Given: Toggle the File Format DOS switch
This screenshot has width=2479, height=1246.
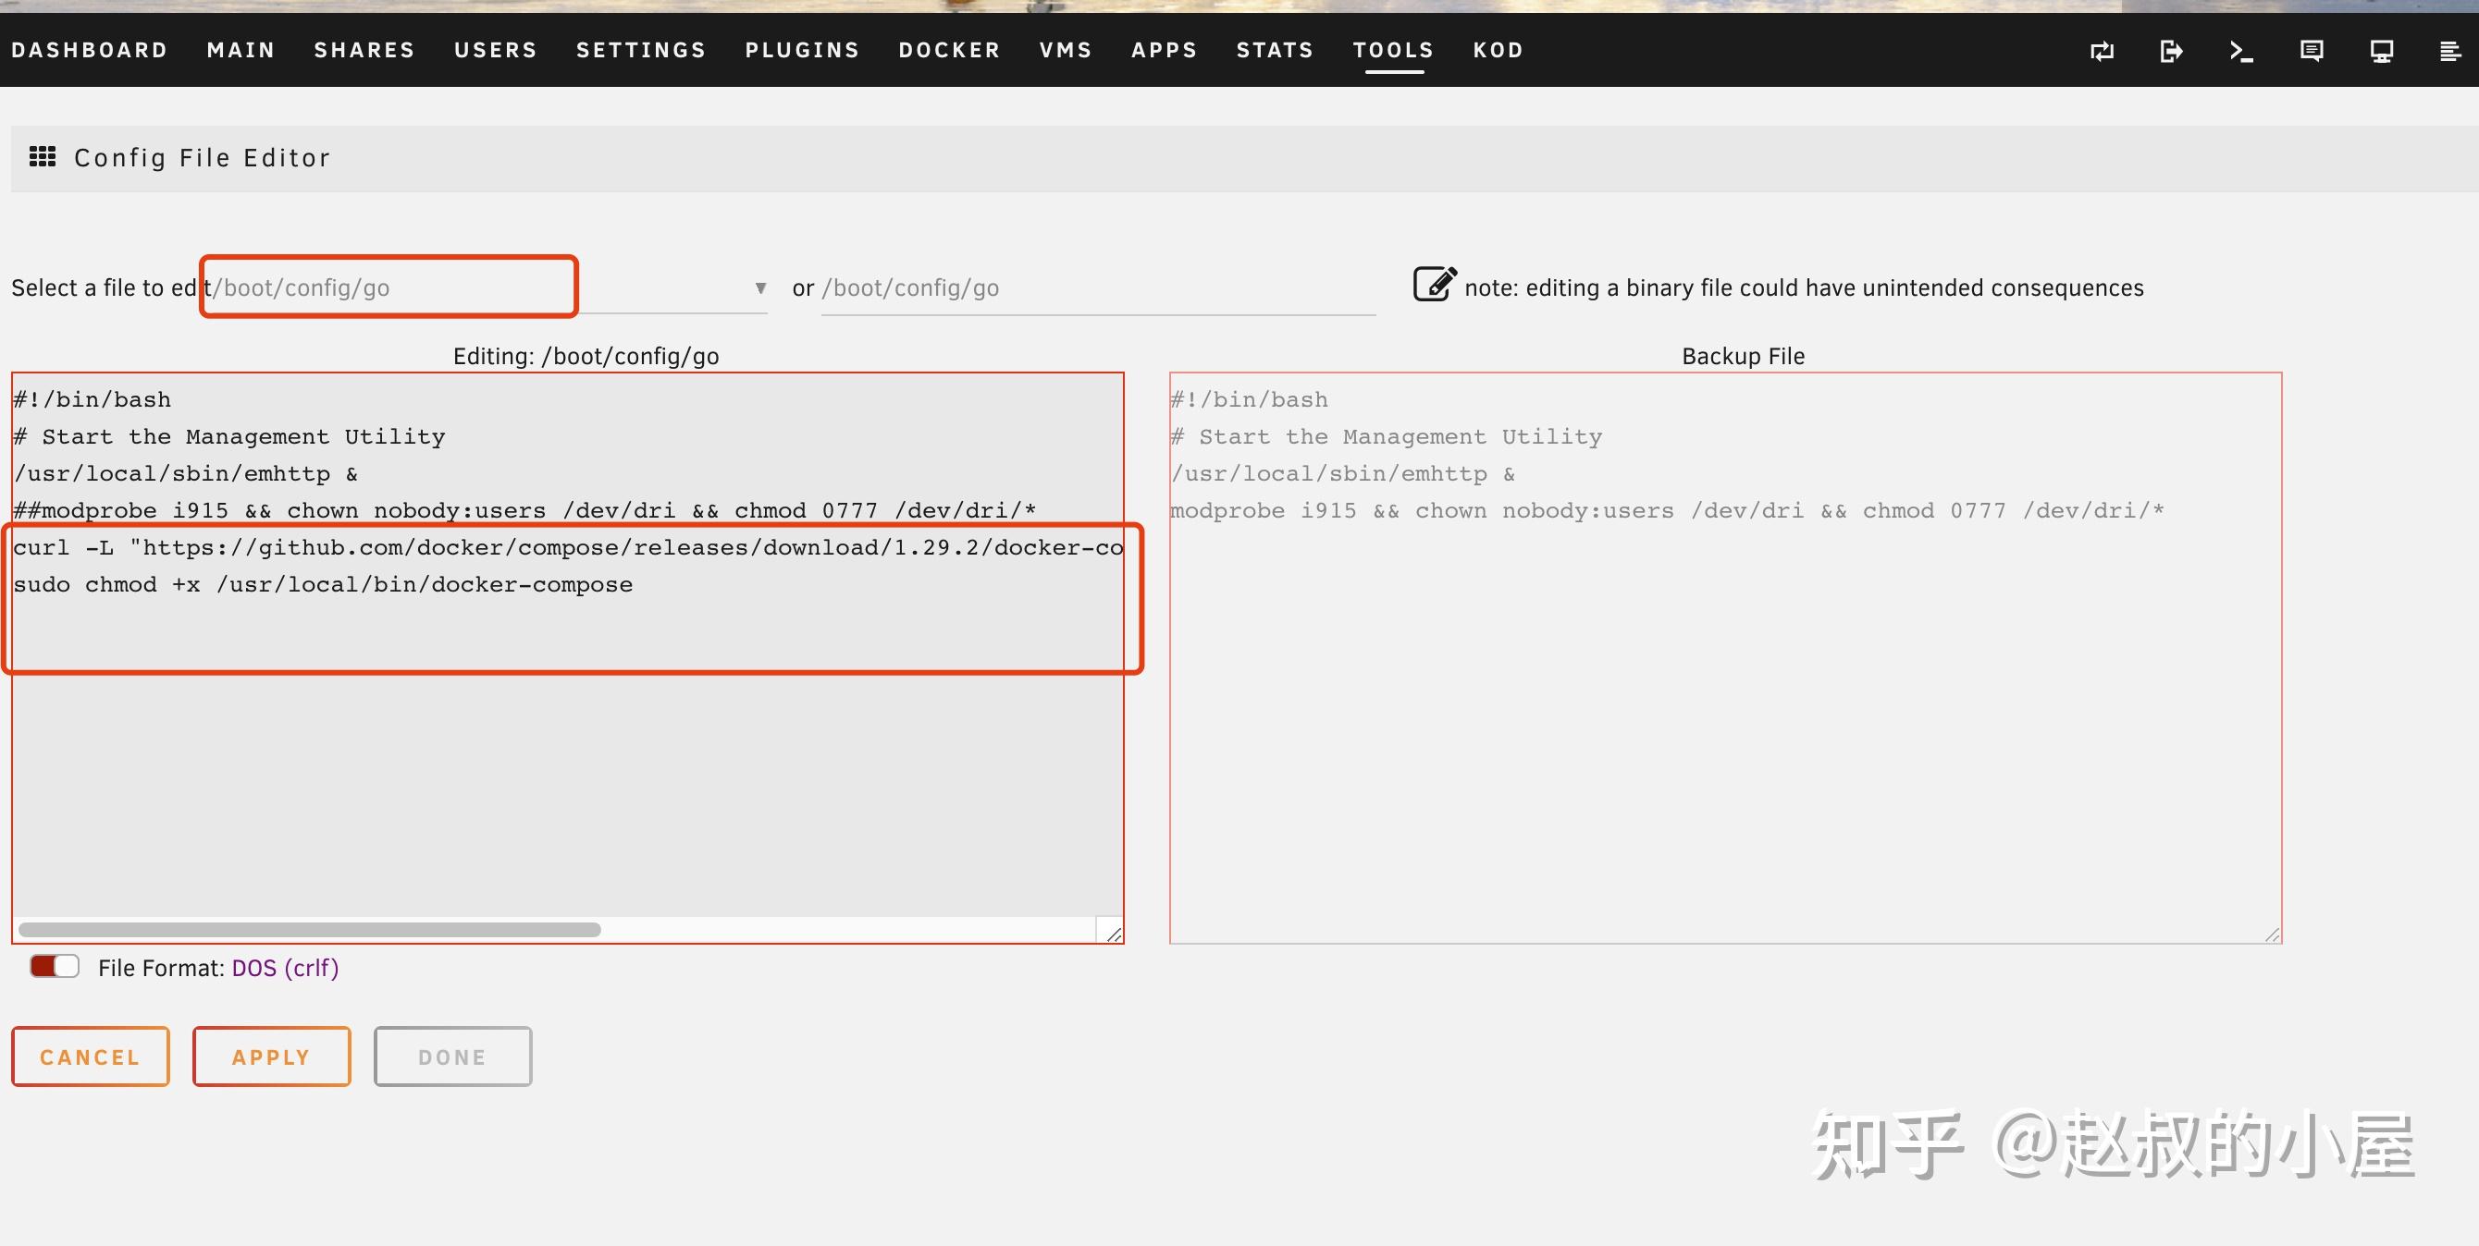Looking at the screenshot, I should click(54, 966).
